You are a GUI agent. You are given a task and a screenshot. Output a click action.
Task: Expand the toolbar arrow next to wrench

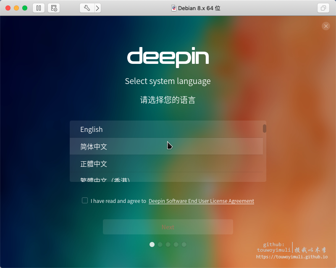(98, 8)
